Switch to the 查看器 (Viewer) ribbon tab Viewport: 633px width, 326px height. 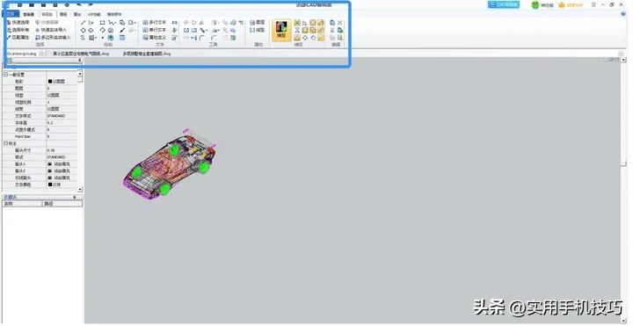29,14
